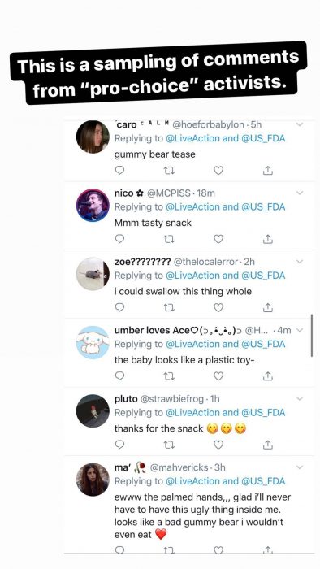
Task: Share umber's "plastic toy" tweet
Action: pos(267,376)
